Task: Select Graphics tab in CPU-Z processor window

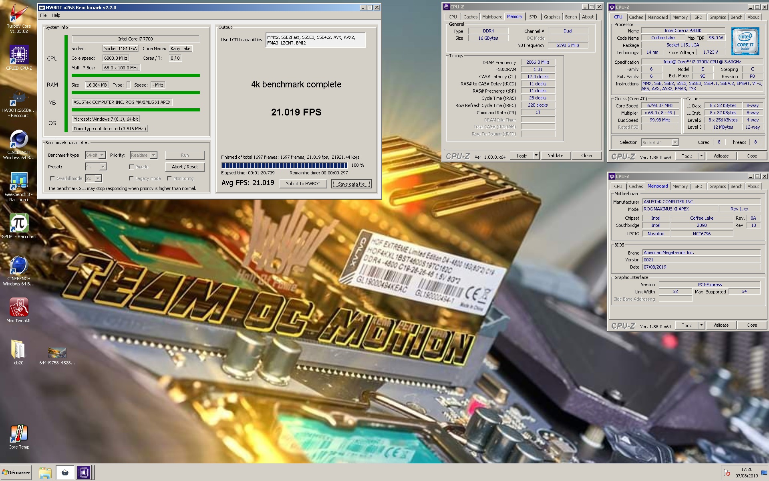Action: [x=717, y=17]
